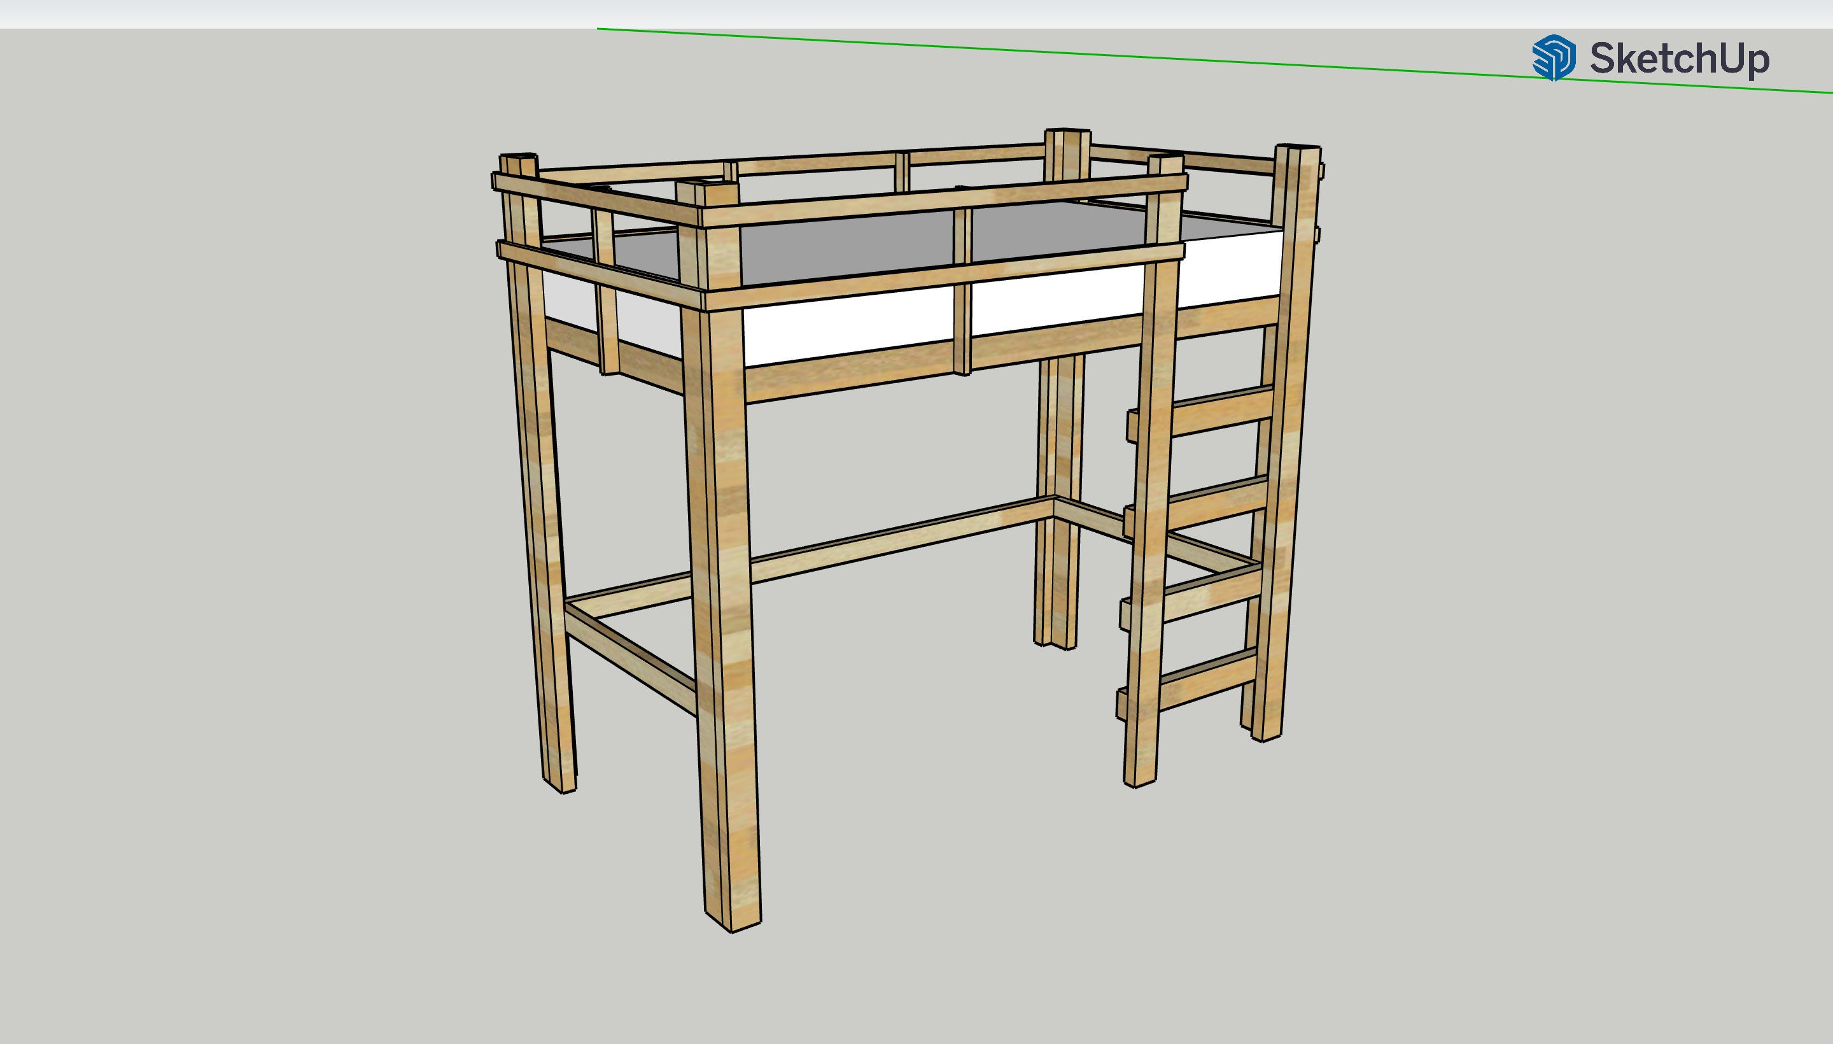Click the green axis line in the viewport
The height and width of the screenshot is (1044, 1833).
click(x=1214, y=61)
